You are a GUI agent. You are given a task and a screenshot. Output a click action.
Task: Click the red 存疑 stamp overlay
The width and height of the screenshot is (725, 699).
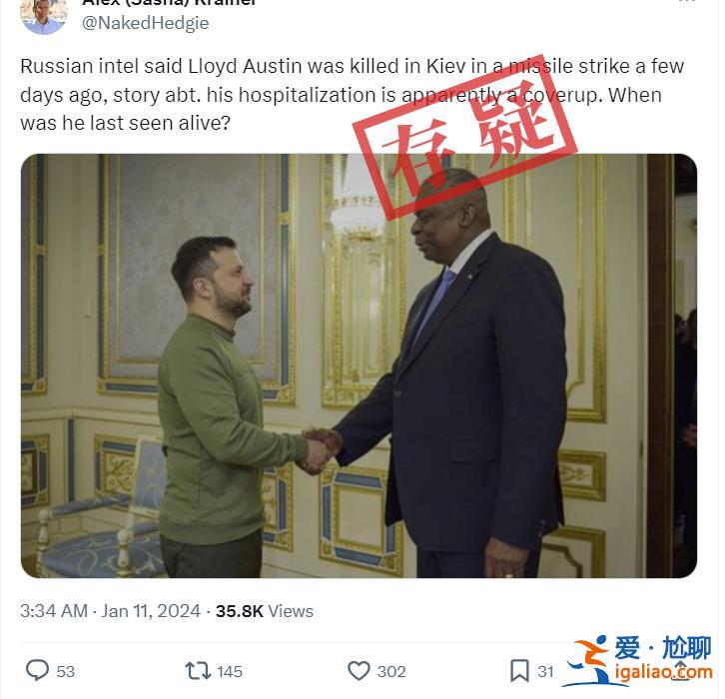464,138
